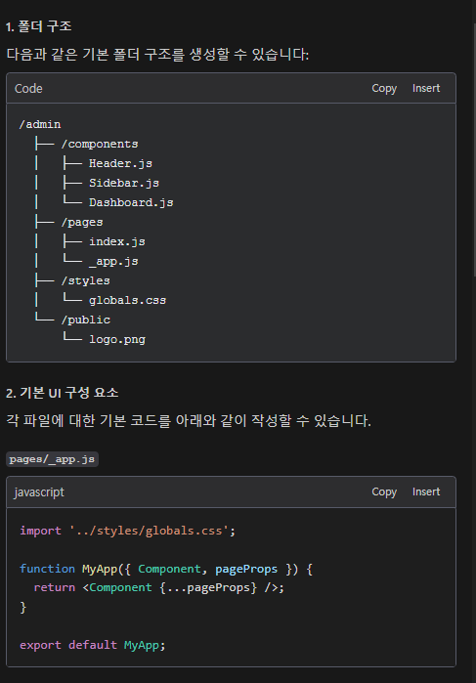Click the _app.js entry in tree
The image size is (476, 683).
point(113,261)
